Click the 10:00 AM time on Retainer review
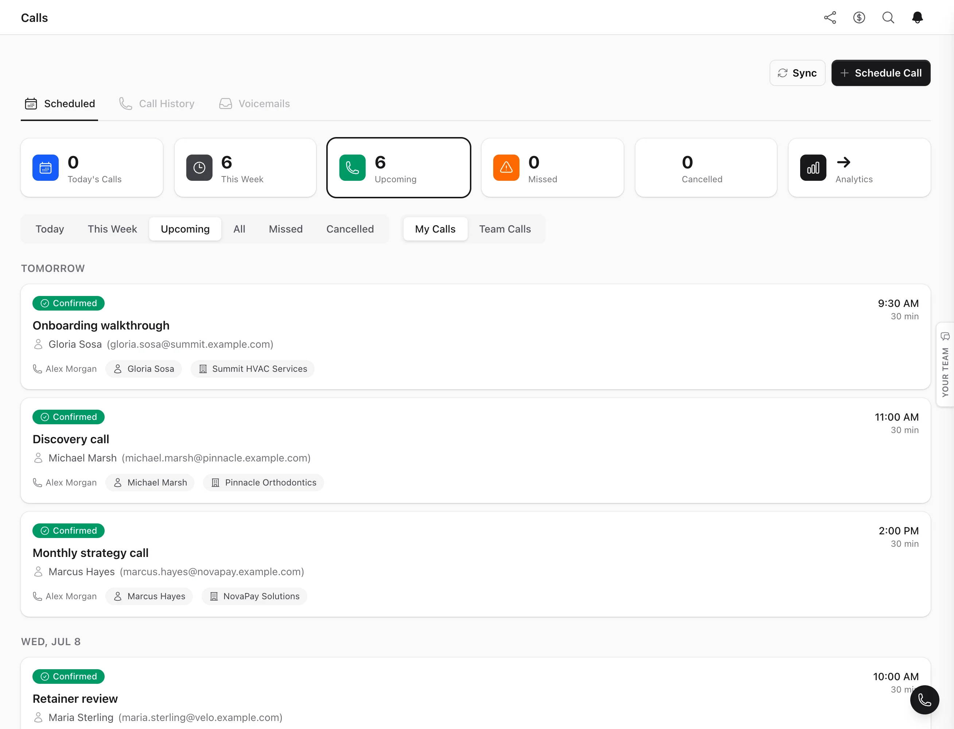Viewport: 954px width, 729px height. tap(896, 677)
